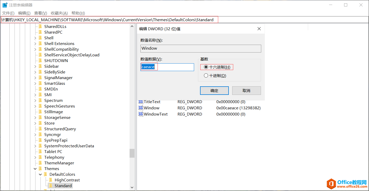Click the Sidebar folder icon
The height and width of the screenshot is (191, 369).
tap(40, 66)
